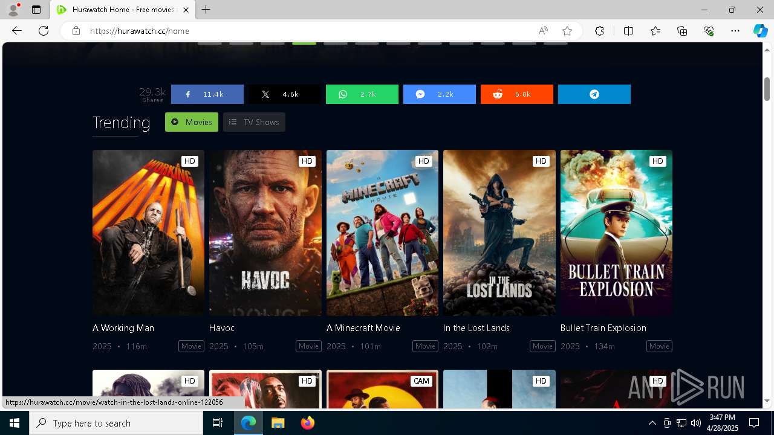Open clock showing 3:47 PM
This screenshot has height=435, width=774.
point(723,423)
